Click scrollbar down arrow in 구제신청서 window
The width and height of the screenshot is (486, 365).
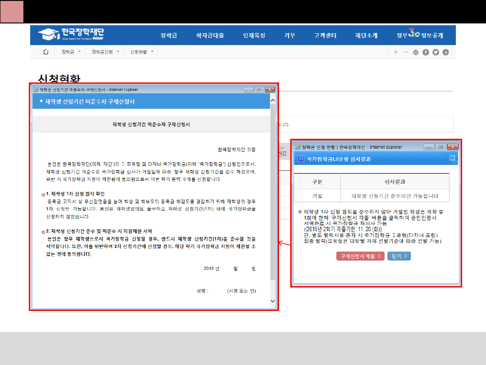[x=273, y=301]
